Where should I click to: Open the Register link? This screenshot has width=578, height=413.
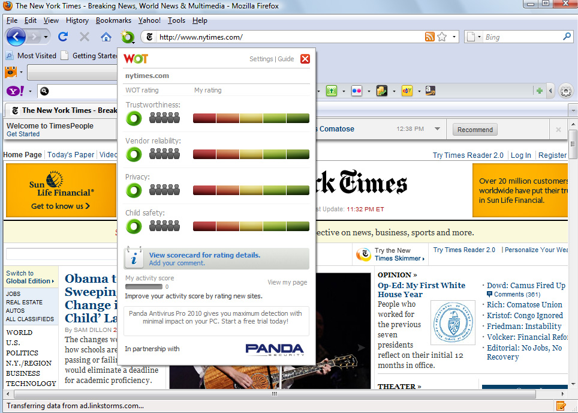coord(552,155)
